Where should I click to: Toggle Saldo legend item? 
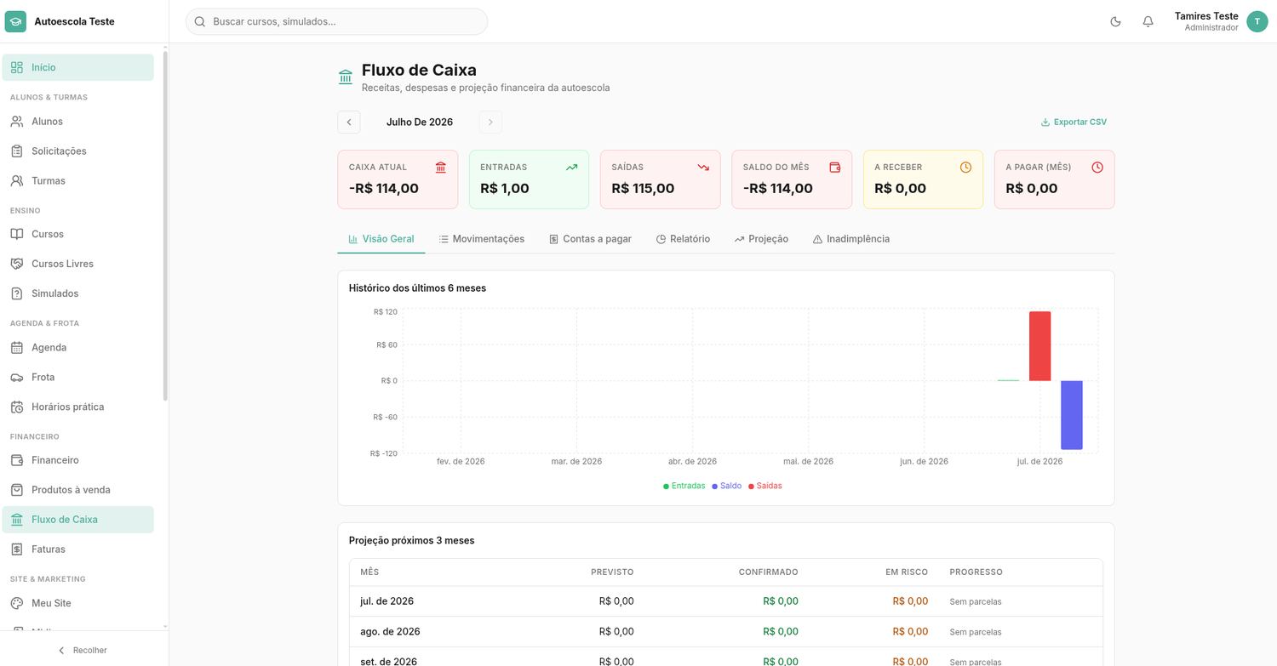[x=727, y=486]
